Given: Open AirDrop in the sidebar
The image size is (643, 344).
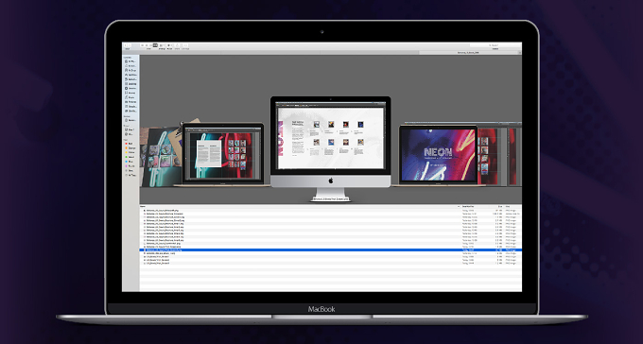Looking at the screenshot, I should (131, 70).
